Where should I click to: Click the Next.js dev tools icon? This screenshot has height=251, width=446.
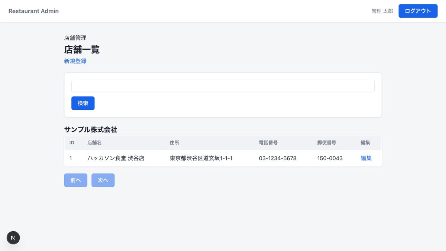click(x=13, y=238)
